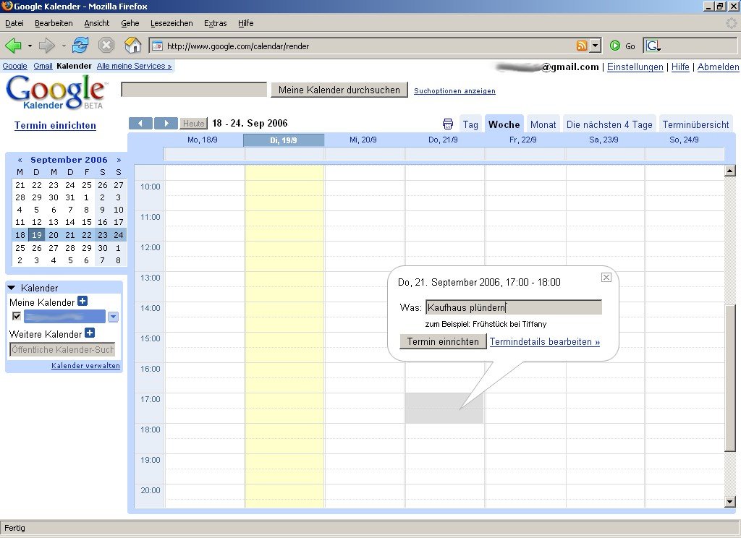Open the Back button history dropdown
The width and height of the screenshot is (741, 538).
point(30,46)
